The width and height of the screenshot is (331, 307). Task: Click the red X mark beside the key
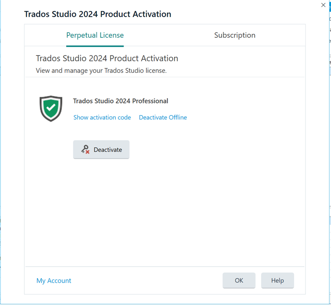point(87,152)
